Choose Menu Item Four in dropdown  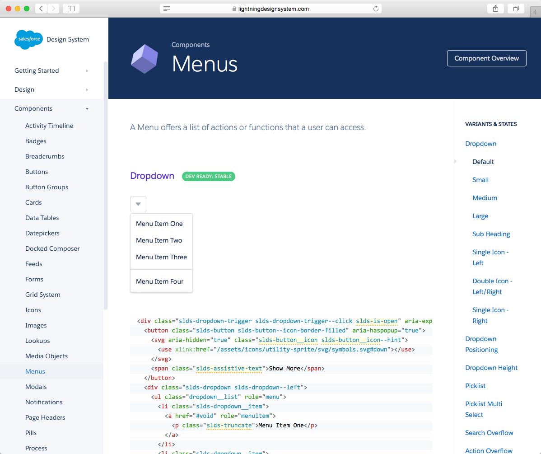[159, 281]
